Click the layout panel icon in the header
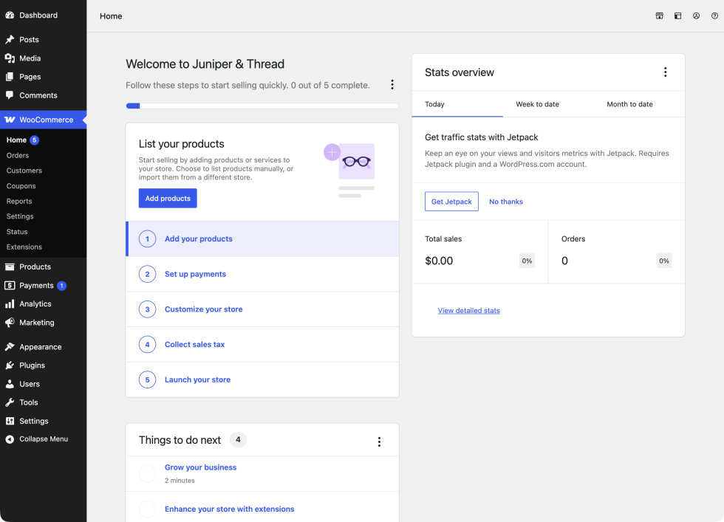The height and width of the screenshot is (522, 724). [678, 16]
